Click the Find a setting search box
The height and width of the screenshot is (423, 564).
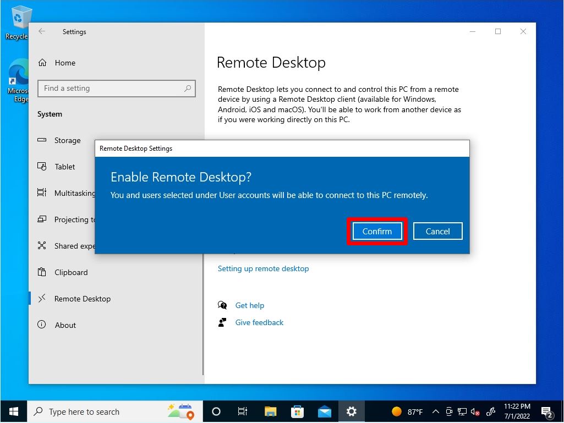pyautogui.click(x=116, y=88)
